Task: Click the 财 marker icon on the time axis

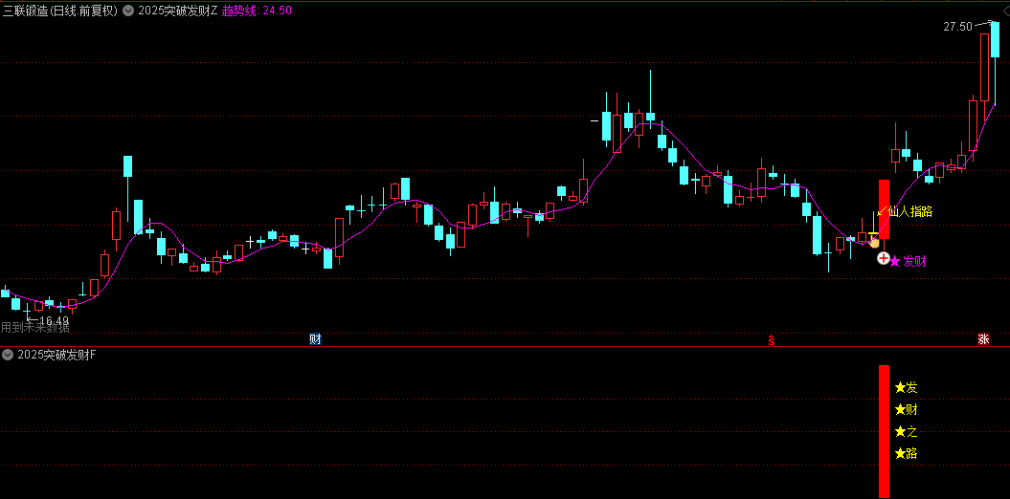Action: coord(315,339)
